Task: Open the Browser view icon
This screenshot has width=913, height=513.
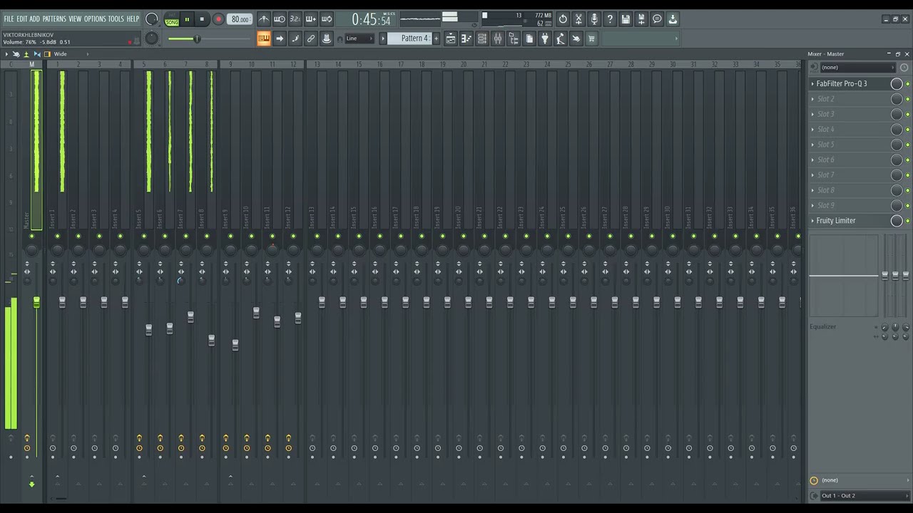Action: click(514, 38)
